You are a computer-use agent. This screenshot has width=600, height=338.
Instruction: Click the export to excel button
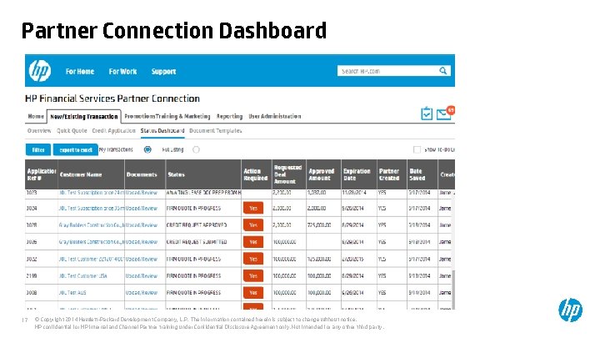tap(76, 150)
